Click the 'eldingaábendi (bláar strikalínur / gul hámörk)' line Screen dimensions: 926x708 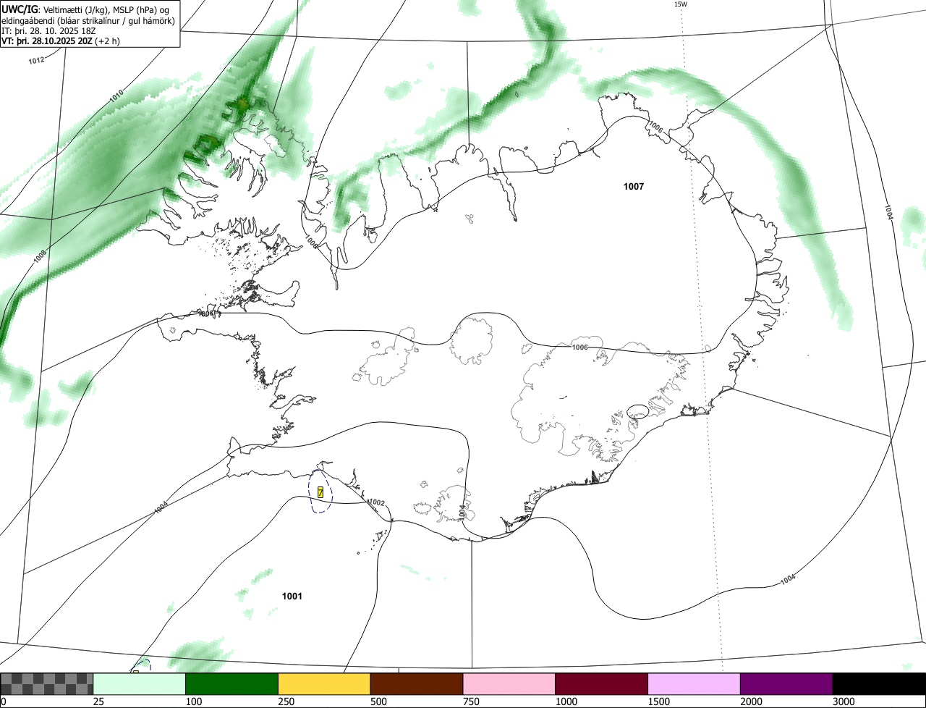pos(88,20)
